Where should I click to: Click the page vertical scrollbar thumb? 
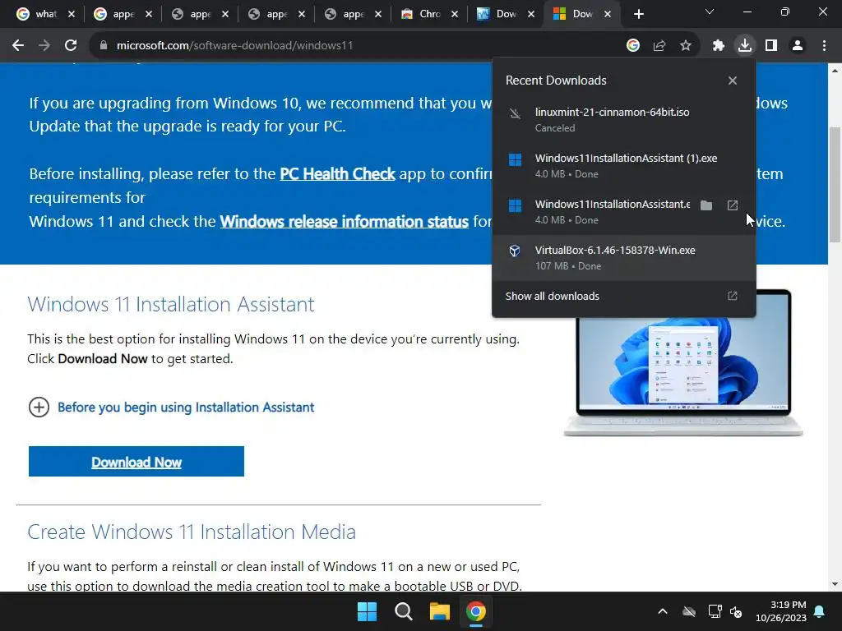pos(835,185)
